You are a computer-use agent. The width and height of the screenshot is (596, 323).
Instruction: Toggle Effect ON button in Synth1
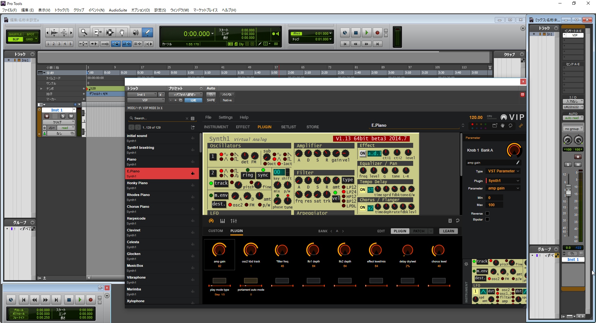[x=362, y=153]
